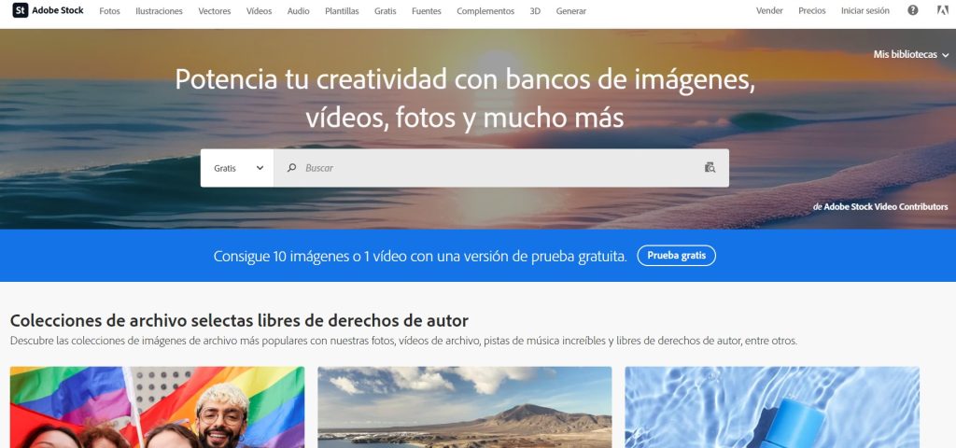The width and height of the screenshot is (956, 448).
Task: Click the Adobe Stock logo
Action: pyautogui.click(x=49, y=10)
